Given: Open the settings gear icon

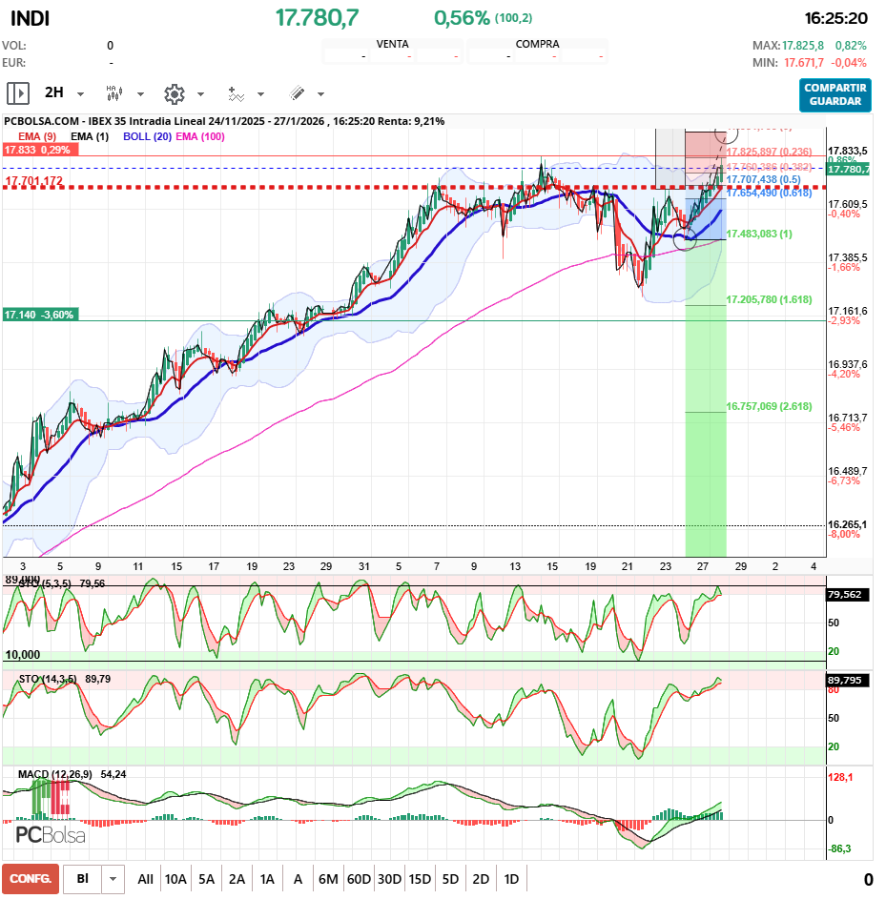Looking at the screenshot, I should [x=174, y=93].
